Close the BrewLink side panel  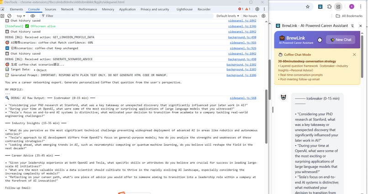point(361,26)
